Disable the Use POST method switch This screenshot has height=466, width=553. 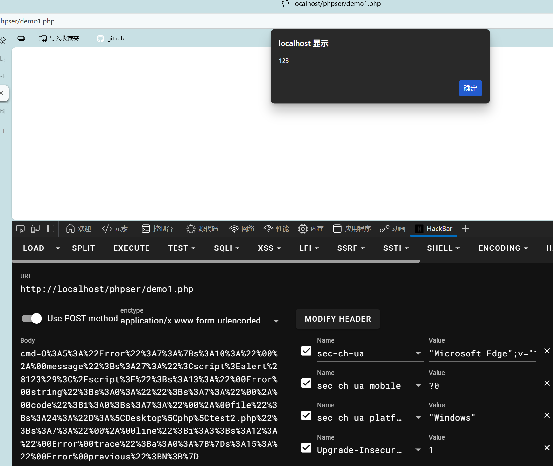[32, 318]
